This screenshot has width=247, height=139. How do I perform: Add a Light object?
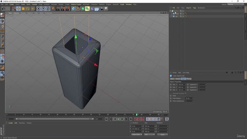click(x=106, y=8)
